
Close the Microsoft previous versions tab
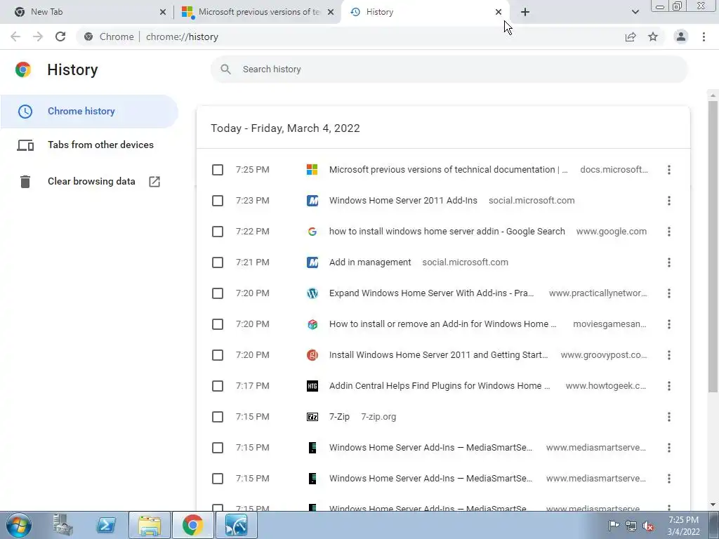(331, 12)
